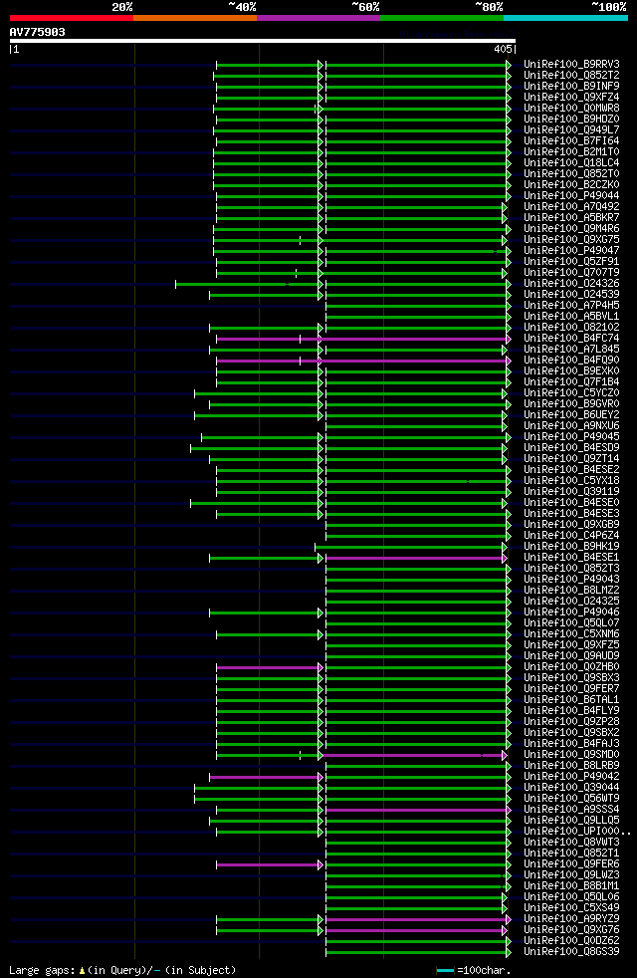Select label UniRef100_Q9XG75
The width and height of the screenshot is (637, 978).
click(x=571, y=239)
